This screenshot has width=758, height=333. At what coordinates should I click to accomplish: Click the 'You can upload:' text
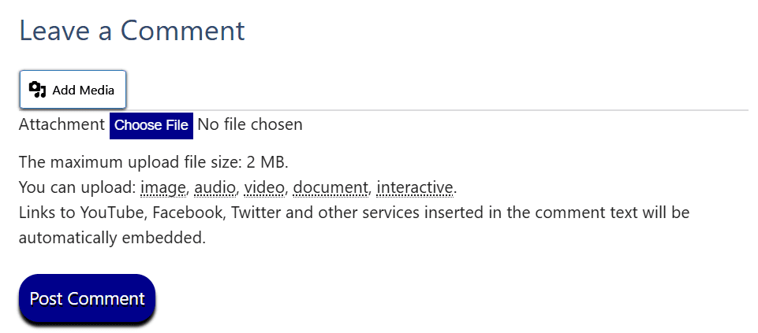[x=77, y=188]
